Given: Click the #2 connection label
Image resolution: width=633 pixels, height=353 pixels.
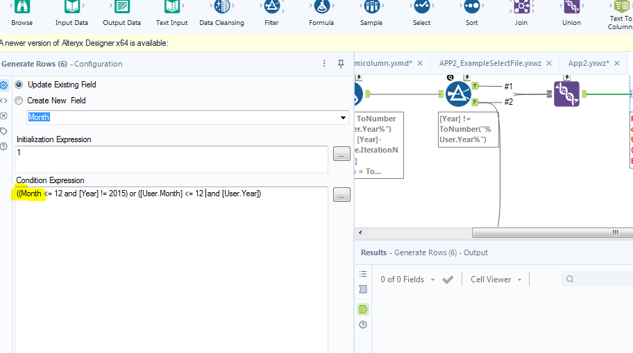Looking at the screenshot, I should 508,102.
